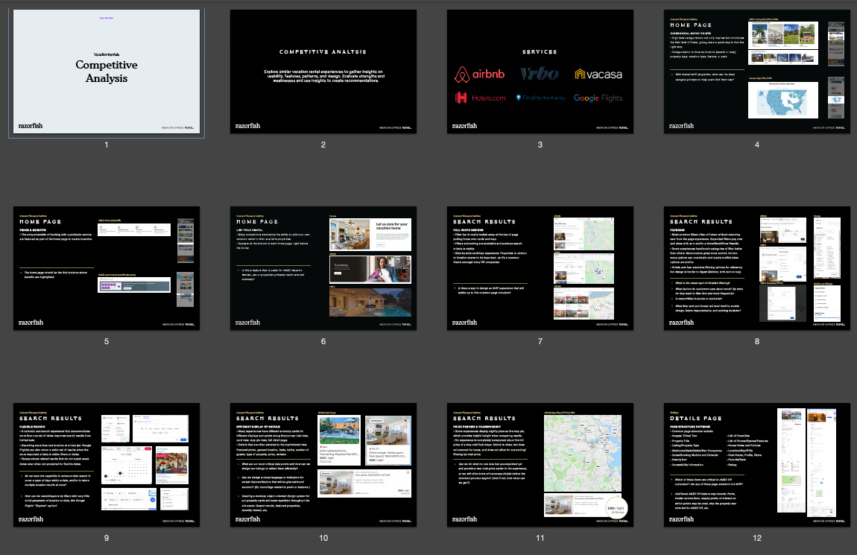857x555 pixels.
Task: Select slide 2 Competitive Analysis intro thumbnail
Action: point(323,72)
